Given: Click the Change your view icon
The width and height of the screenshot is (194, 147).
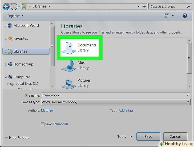Looking at the screenshot, I should 167,15.
